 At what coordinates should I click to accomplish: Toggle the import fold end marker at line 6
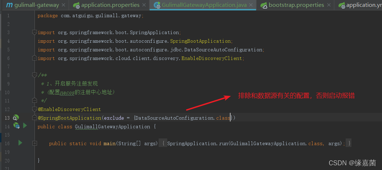(35, 58)
